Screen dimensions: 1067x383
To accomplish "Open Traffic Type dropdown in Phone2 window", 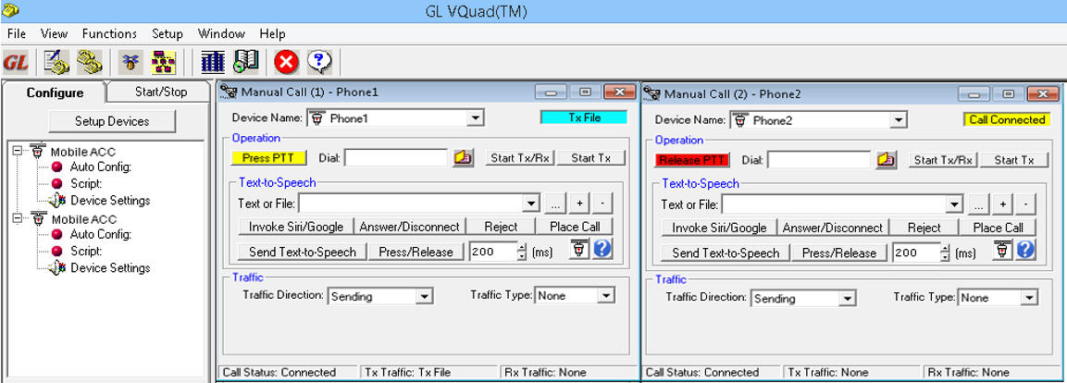I will click(1029, 298).
